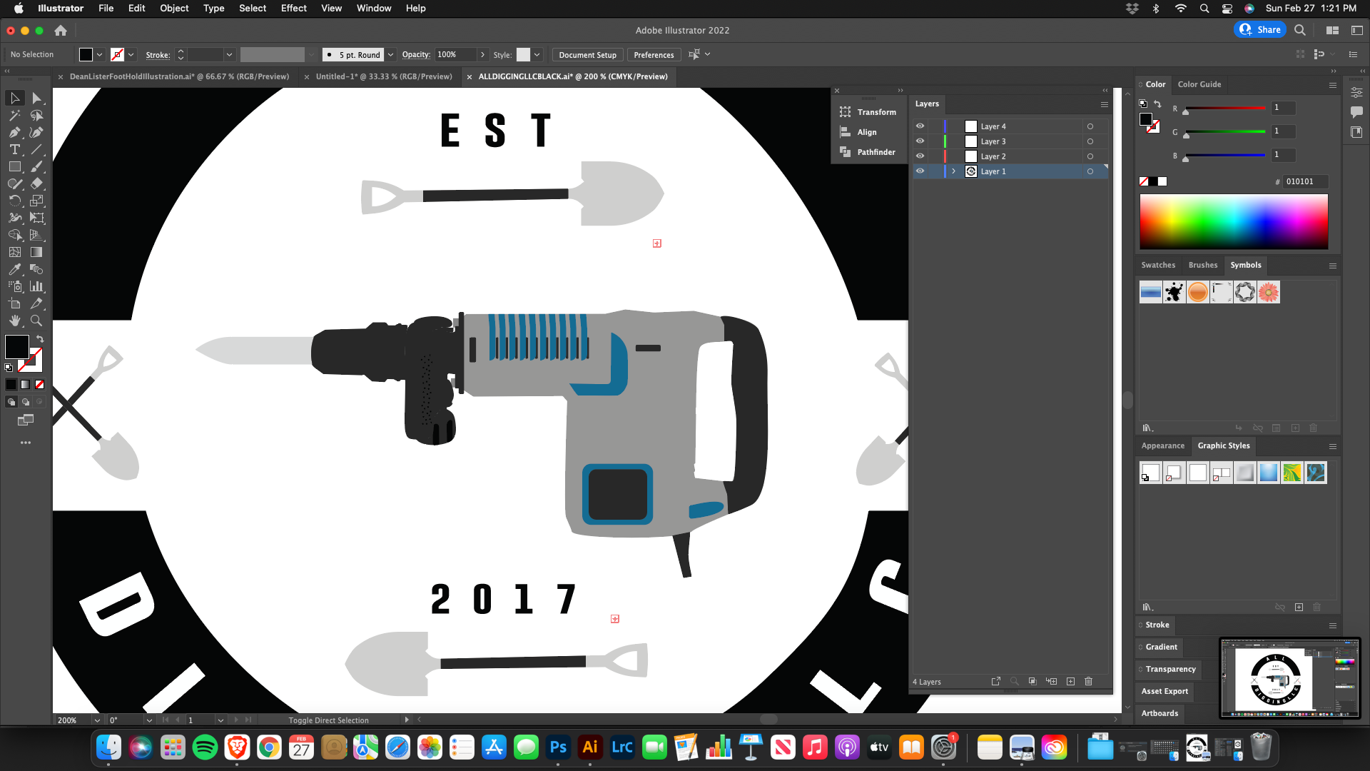Select the Zoom tool
This screenshot has width=1370, height=771.
coord(37,321)
